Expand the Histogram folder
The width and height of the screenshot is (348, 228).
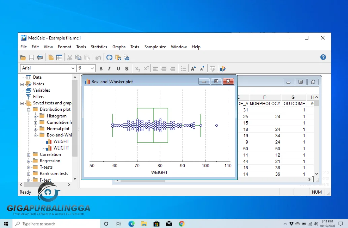(35, 116)
